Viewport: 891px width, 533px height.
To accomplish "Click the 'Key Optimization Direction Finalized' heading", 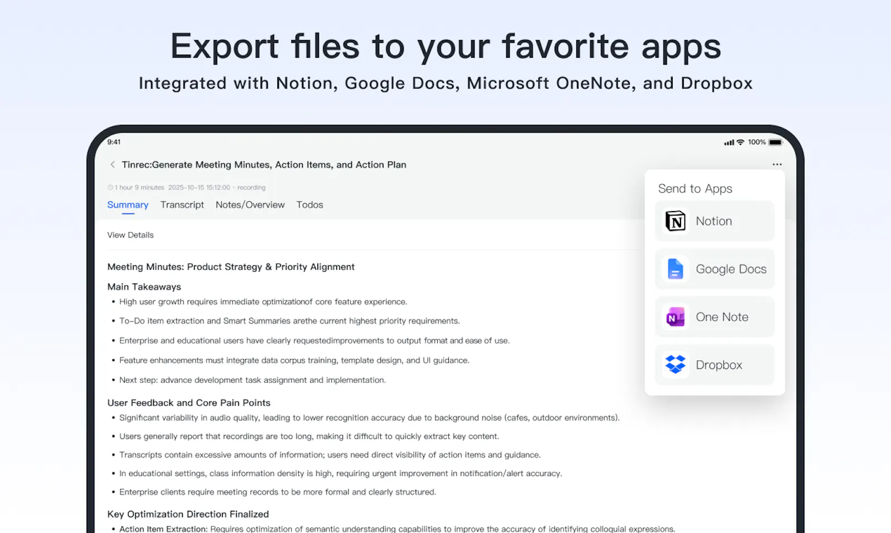I will [x=188, y=514].
